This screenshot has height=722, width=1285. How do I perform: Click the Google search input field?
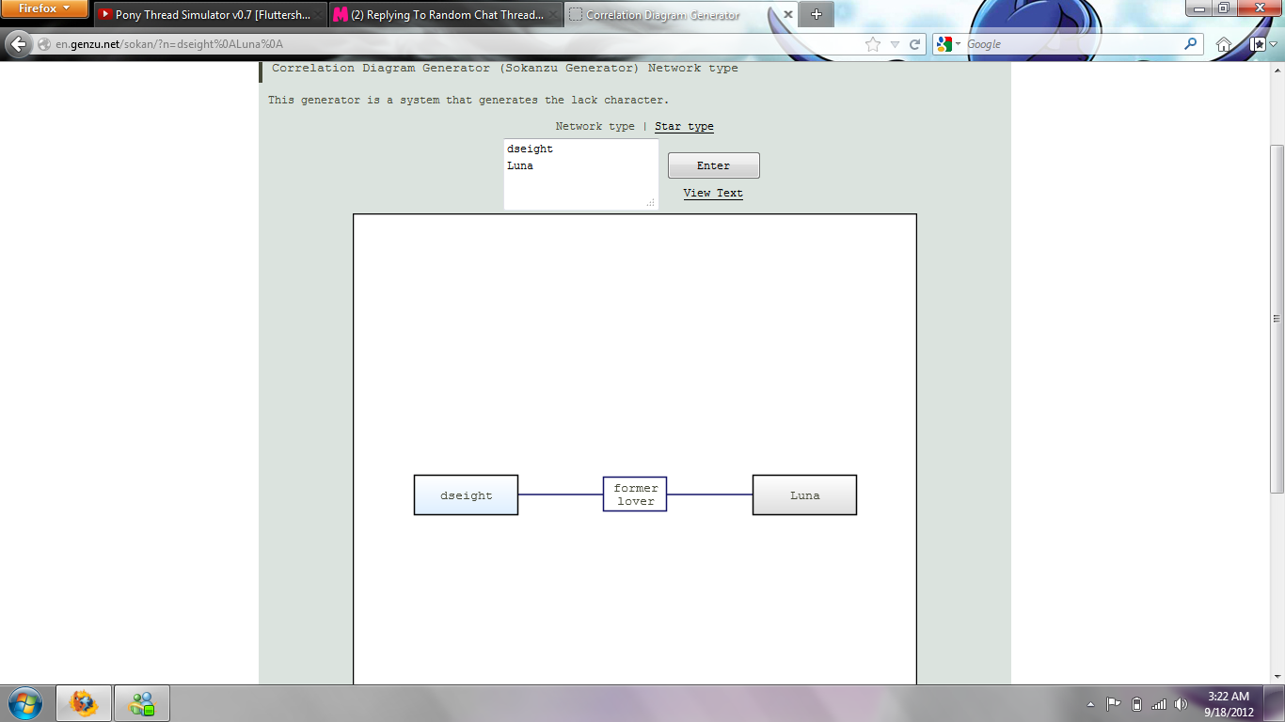(1072, 44)
